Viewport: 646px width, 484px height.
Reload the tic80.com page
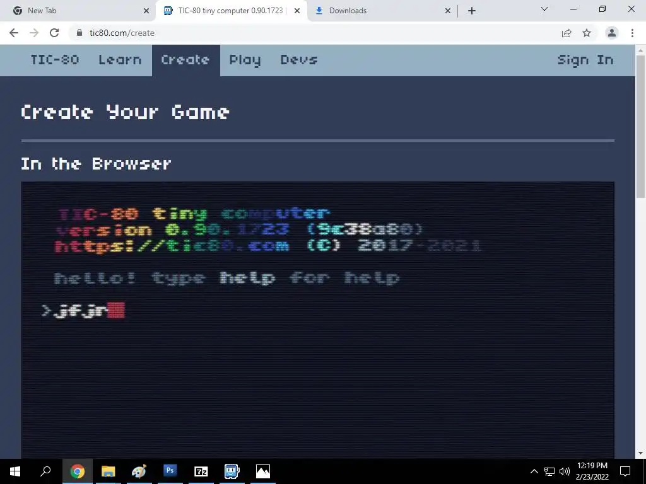click(54, 33)
